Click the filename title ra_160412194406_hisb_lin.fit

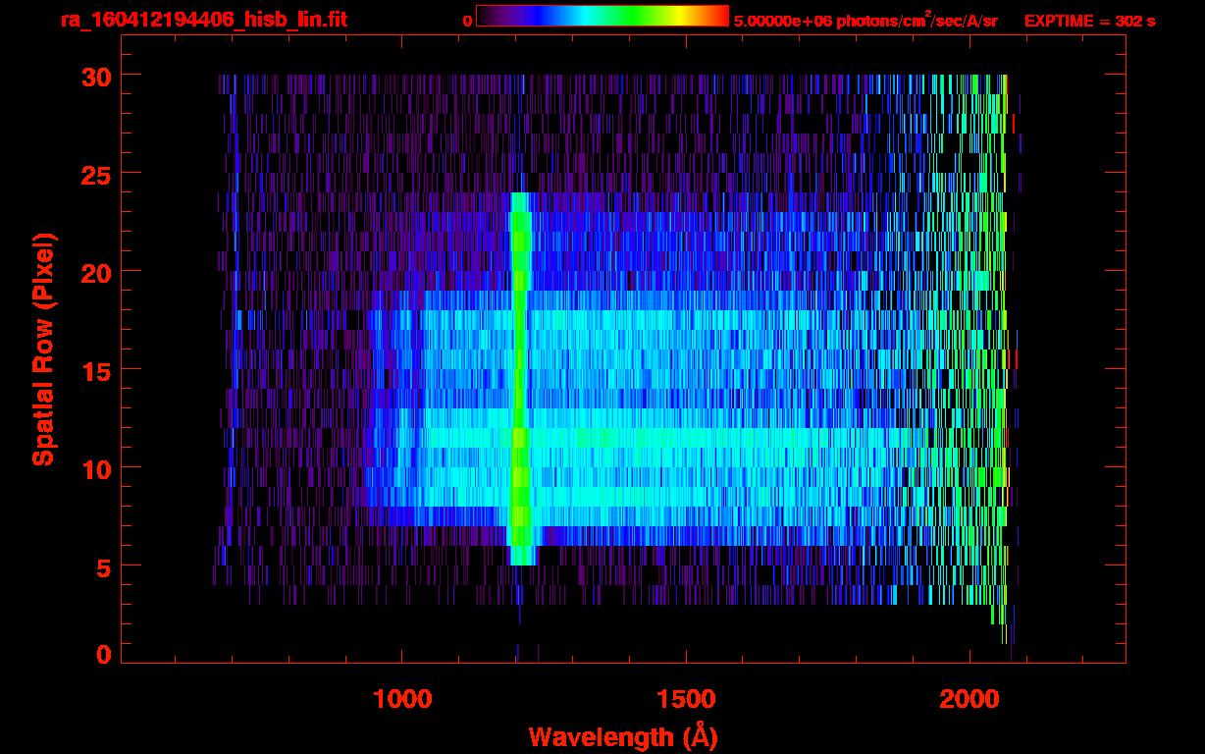point(203,20)
